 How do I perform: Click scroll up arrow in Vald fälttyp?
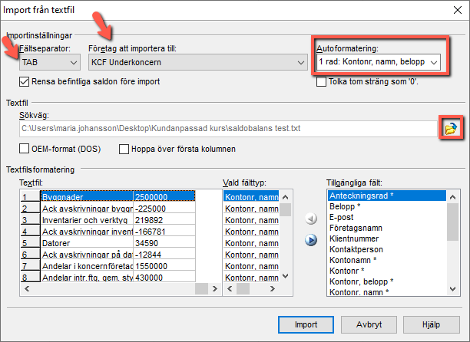[x=286, y=197]
